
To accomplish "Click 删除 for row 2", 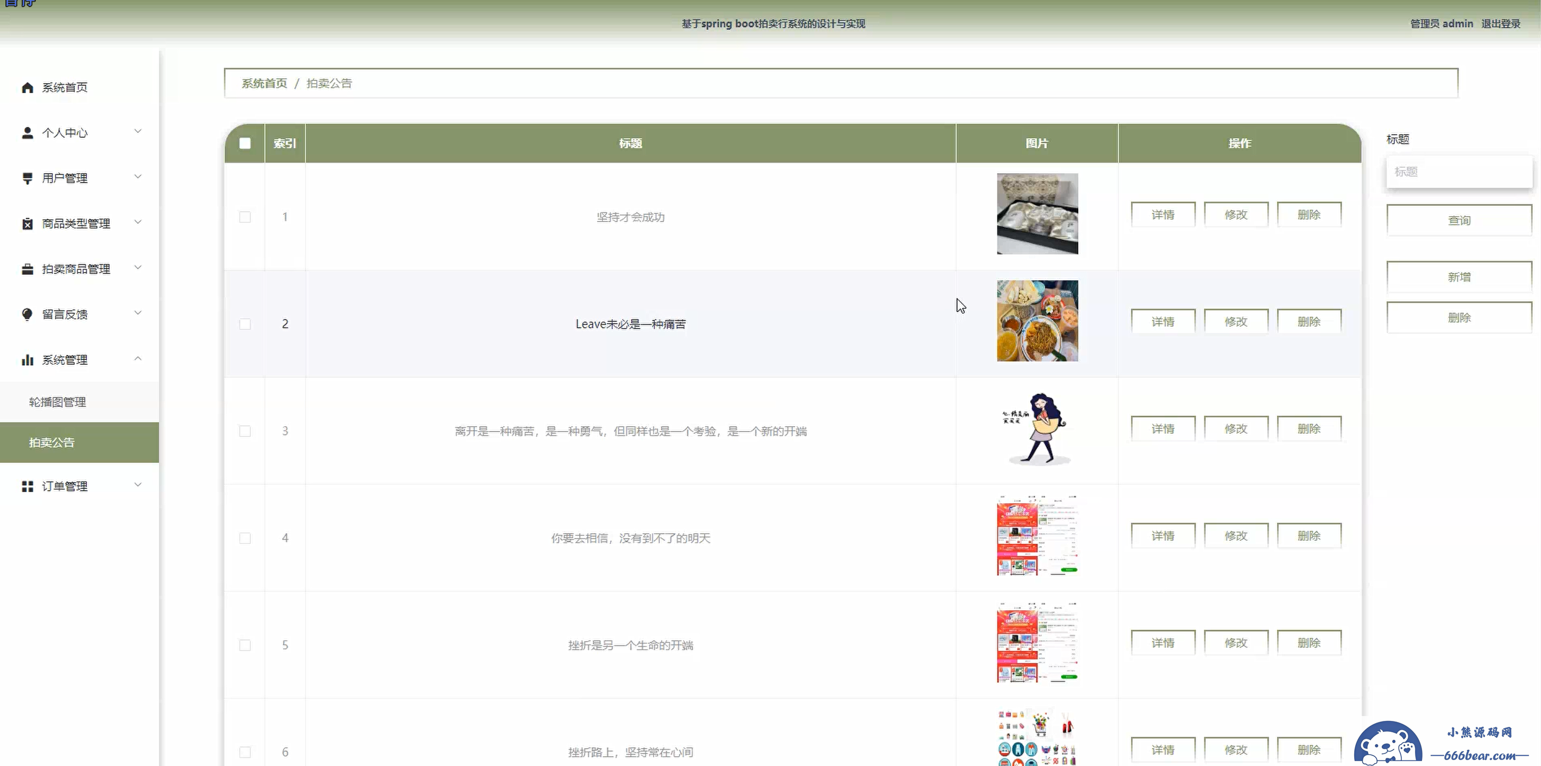I will 1309,322.
